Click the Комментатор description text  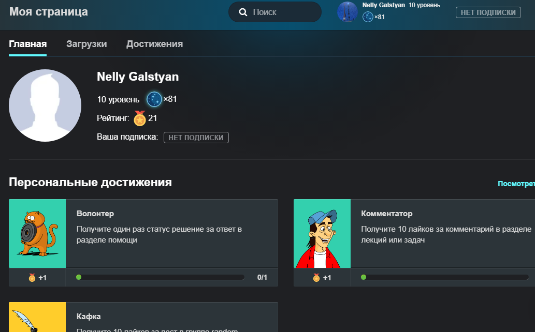click(446, 234)
